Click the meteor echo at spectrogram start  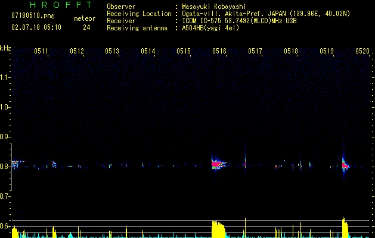pyautogui.click(x=16, y=164)
